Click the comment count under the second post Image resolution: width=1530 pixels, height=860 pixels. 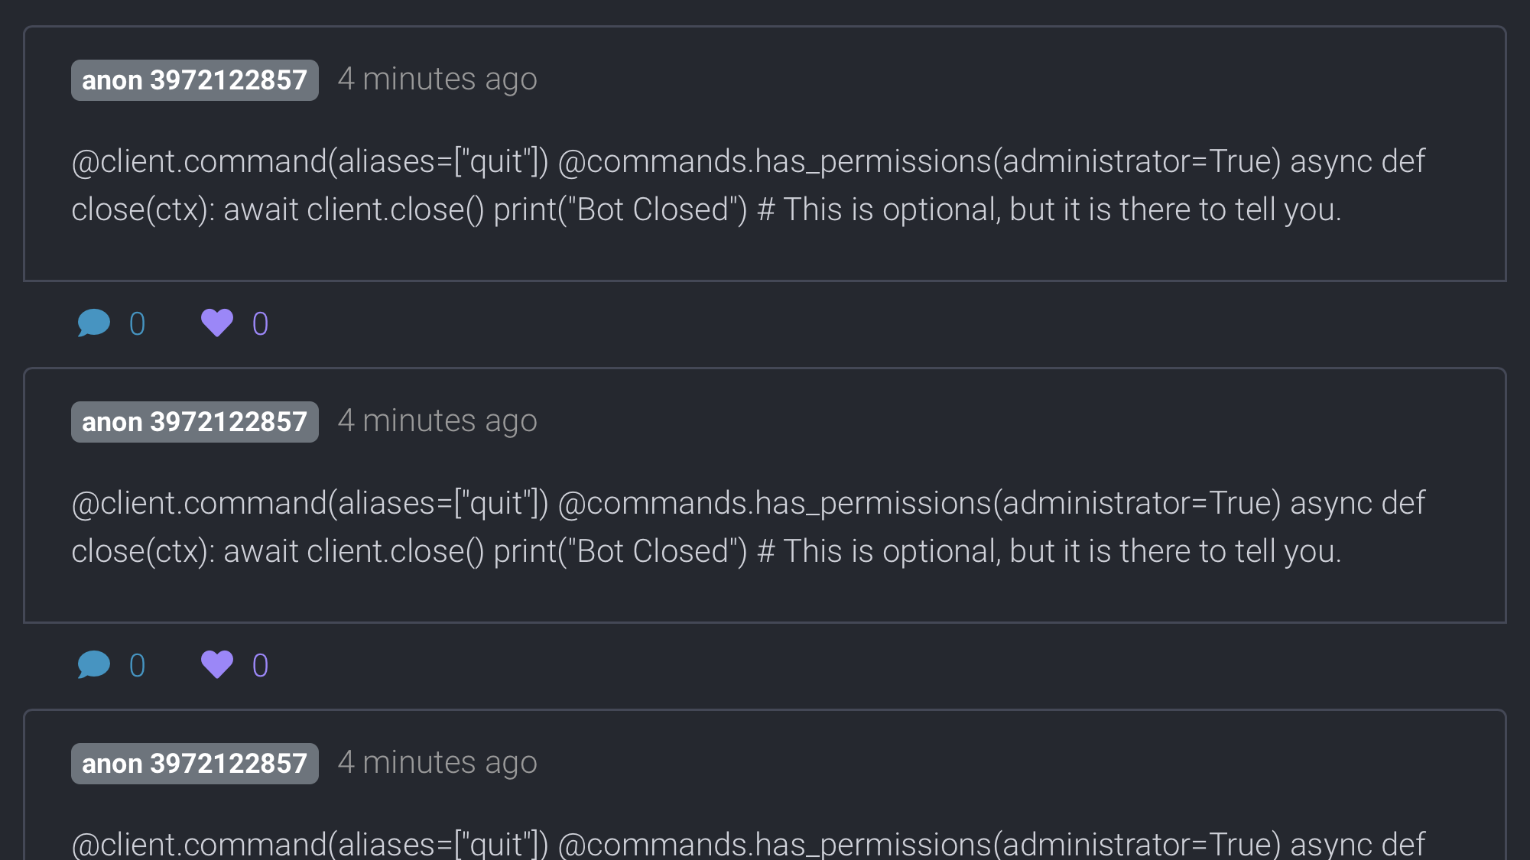pos(138,666)
